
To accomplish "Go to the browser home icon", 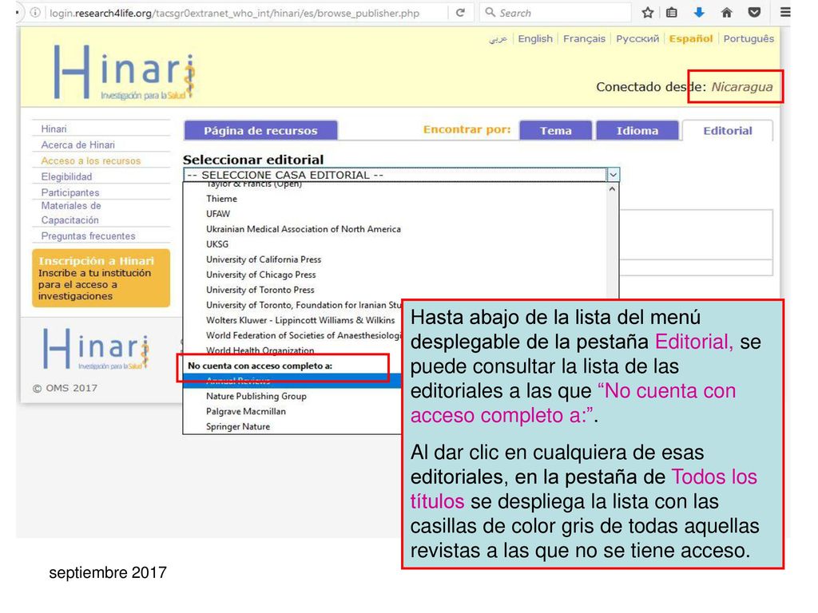I will [727, 13].
